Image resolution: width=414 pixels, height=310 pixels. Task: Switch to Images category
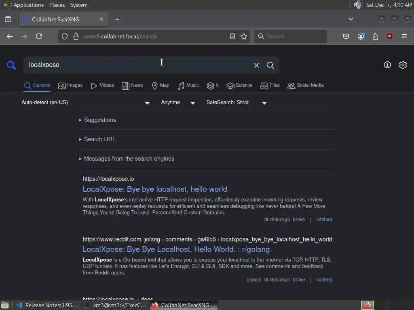click(70, 86)
